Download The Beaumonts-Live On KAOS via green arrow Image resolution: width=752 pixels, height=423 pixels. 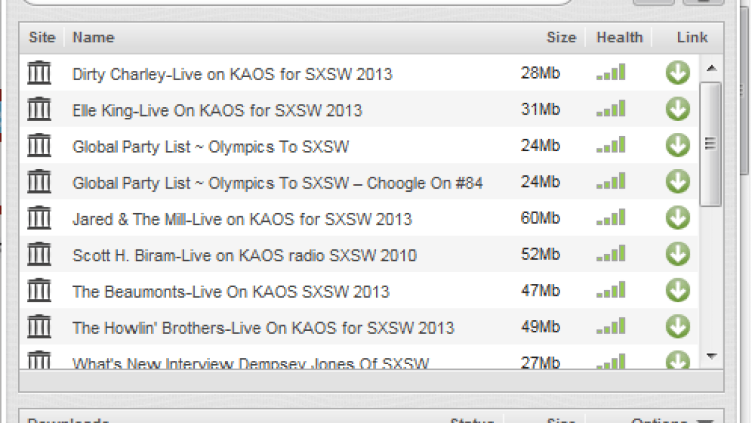coord(677,291)
